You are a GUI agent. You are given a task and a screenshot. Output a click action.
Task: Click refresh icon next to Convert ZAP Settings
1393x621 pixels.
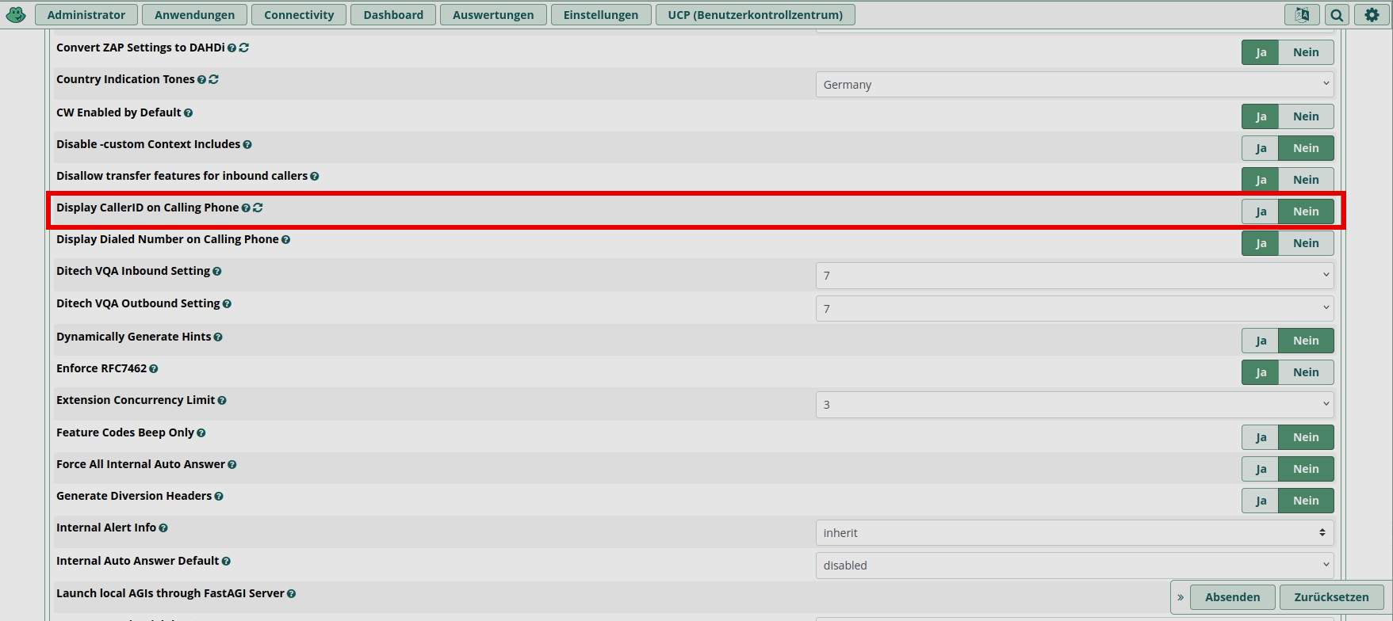(x=244, y=48)
